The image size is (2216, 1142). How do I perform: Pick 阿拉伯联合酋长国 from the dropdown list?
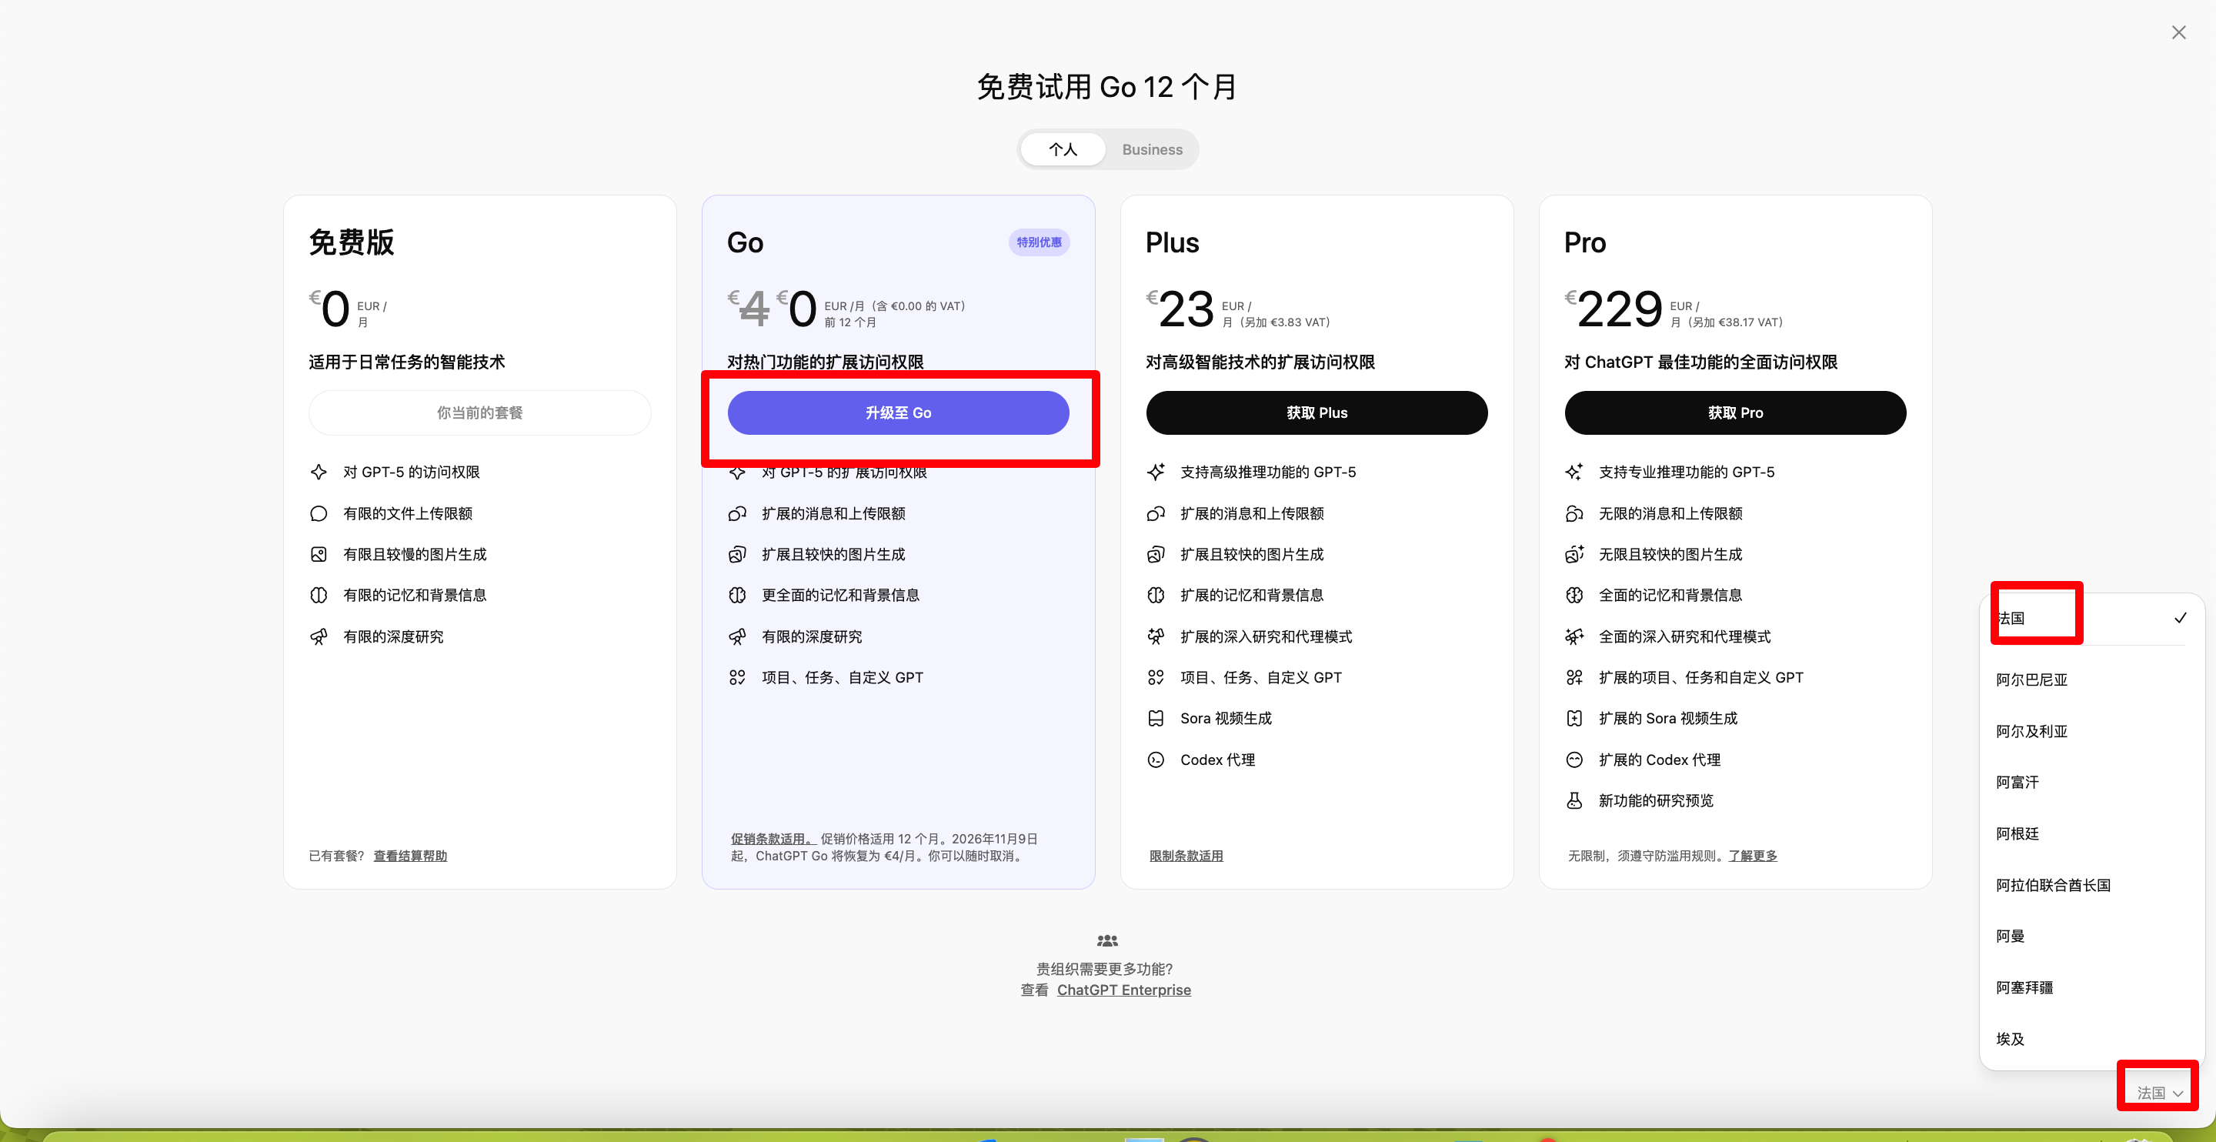coord(2053,885)
